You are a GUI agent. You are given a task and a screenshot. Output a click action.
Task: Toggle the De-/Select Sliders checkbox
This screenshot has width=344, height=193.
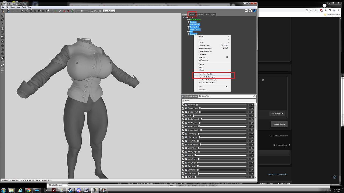tap(183, 96)
